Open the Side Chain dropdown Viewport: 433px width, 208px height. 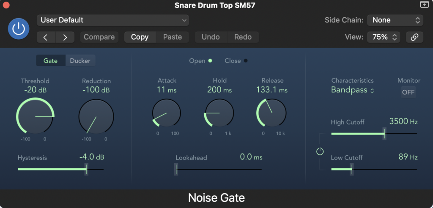click(x=395, y=20)
